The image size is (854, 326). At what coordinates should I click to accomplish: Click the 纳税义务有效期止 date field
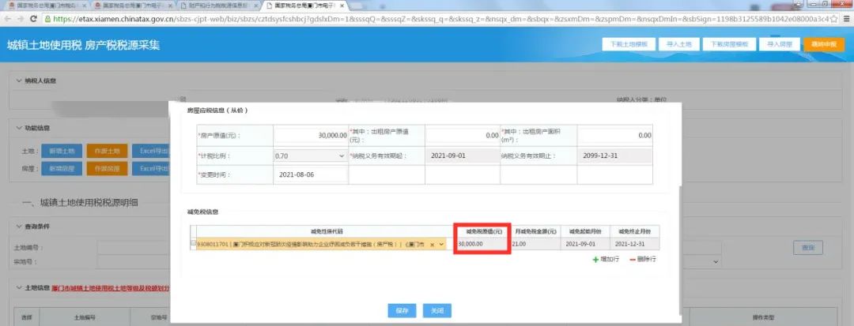click(614, 156)
